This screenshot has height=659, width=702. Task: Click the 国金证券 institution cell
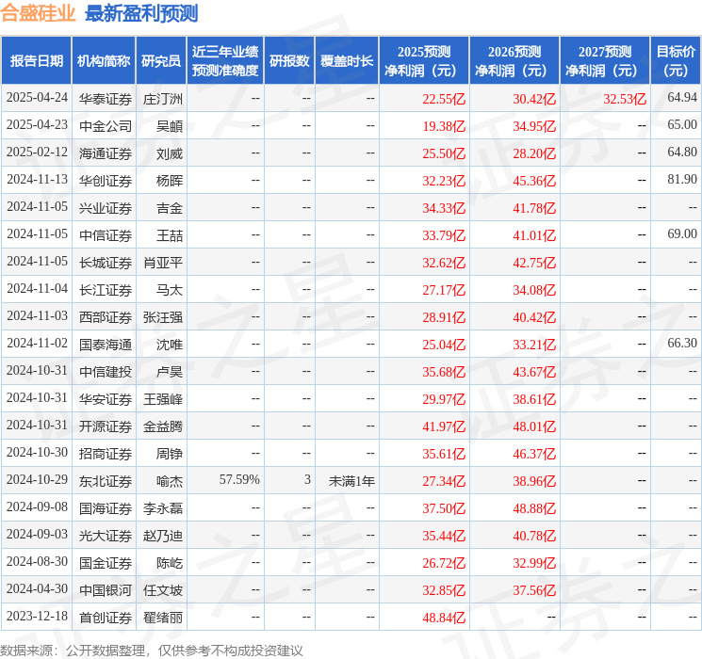click(x=106, y=562)
